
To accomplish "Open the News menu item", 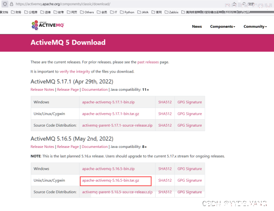I will pyautogui.click(x=197, y=26).
